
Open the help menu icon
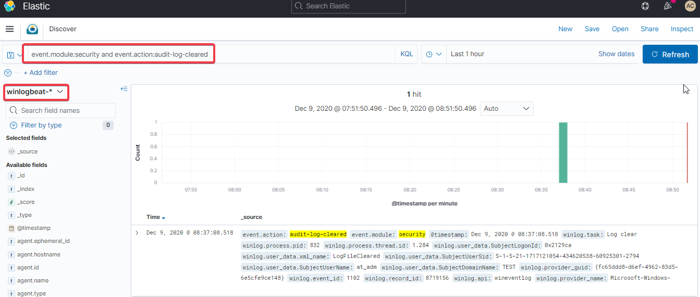(645, 6)
